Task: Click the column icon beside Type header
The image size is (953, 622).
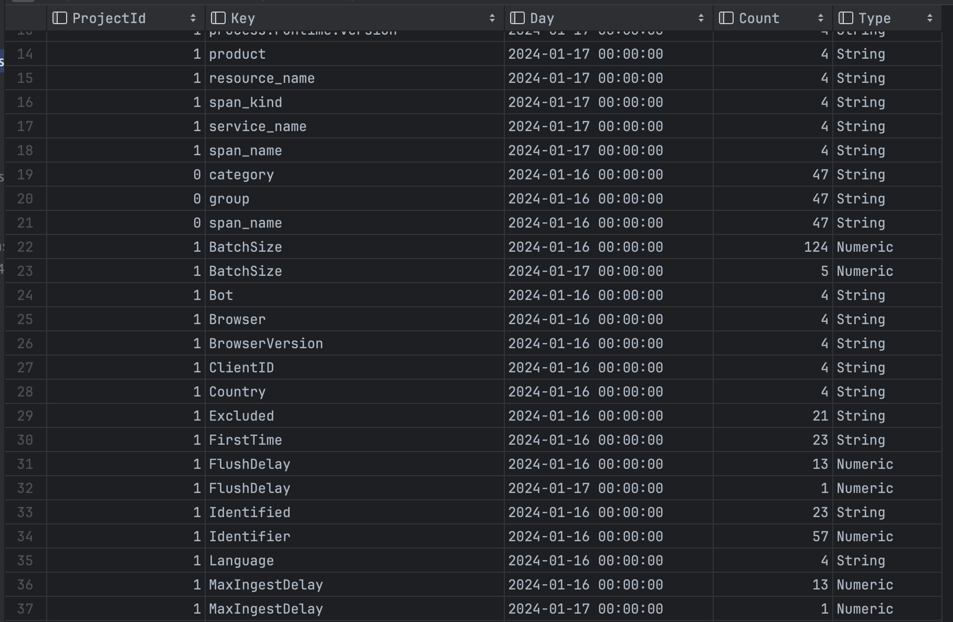Action: pyautogui.click(x=845, y=18)
